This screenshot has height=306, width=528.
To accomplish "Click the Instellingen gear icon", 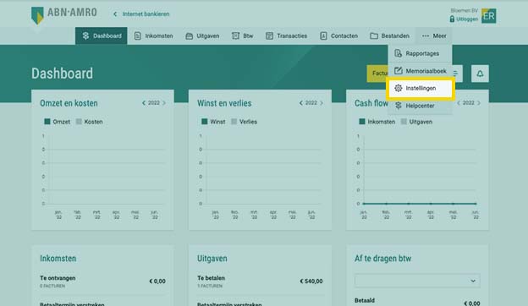I will coord(398,88).
